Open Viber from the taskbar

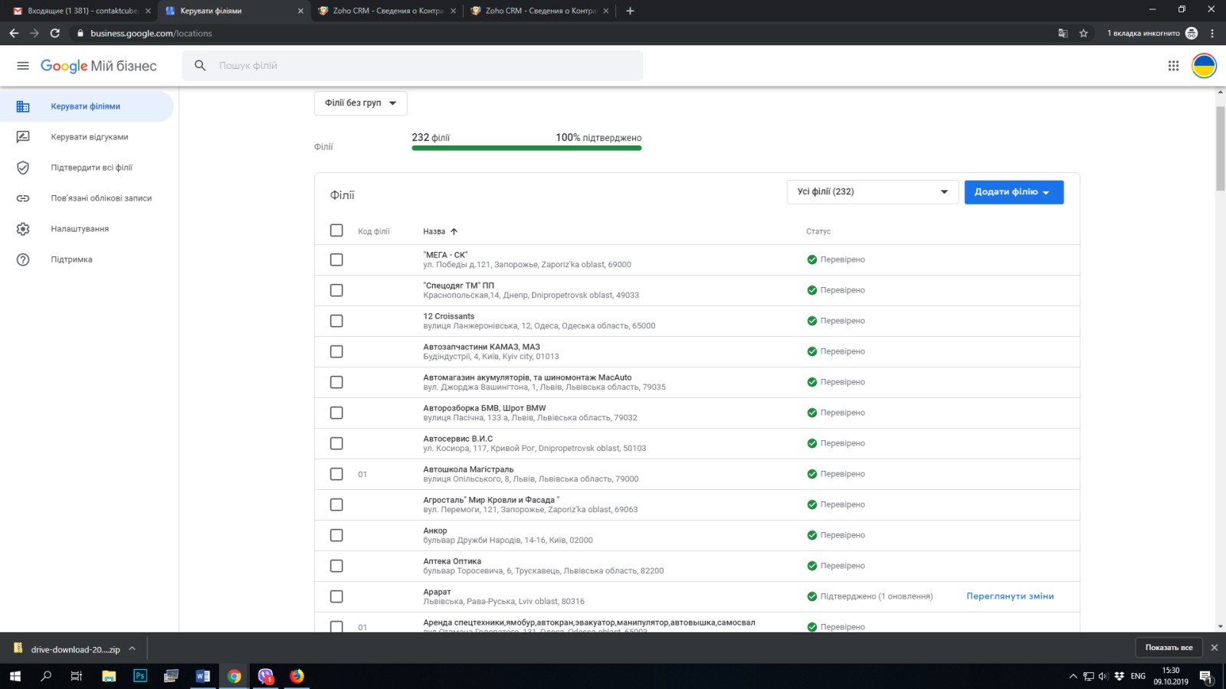point(265,676)
